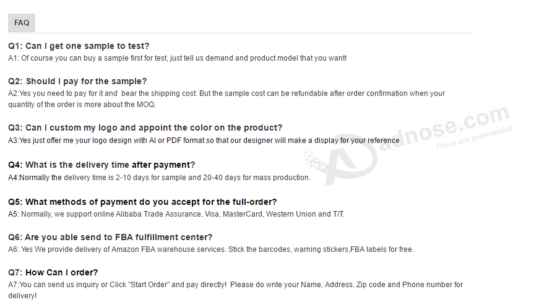Click the 'MOQ' text in answer A2
560x307 pixels.
tap(145, 105)
